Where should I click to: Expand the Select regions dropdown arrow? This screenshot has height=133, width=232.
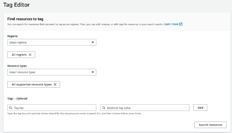pos(93,42)
